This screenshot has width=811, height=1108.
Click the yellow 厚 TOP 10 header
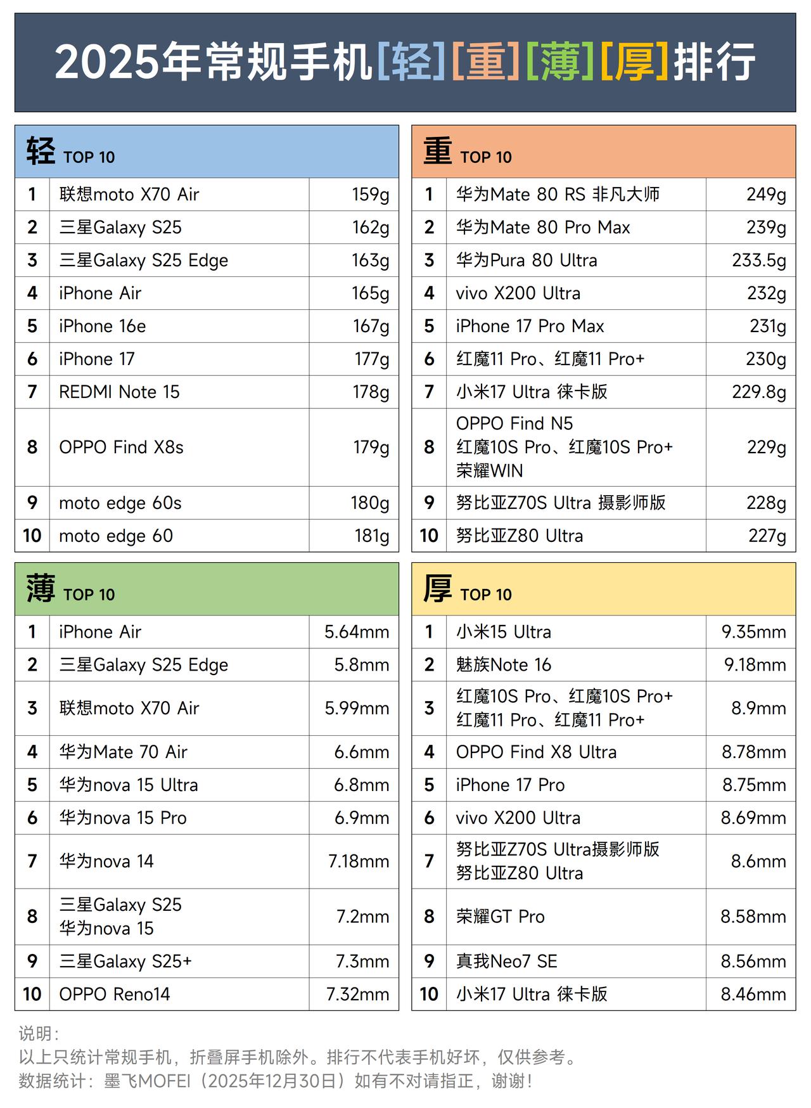(603, 589)
